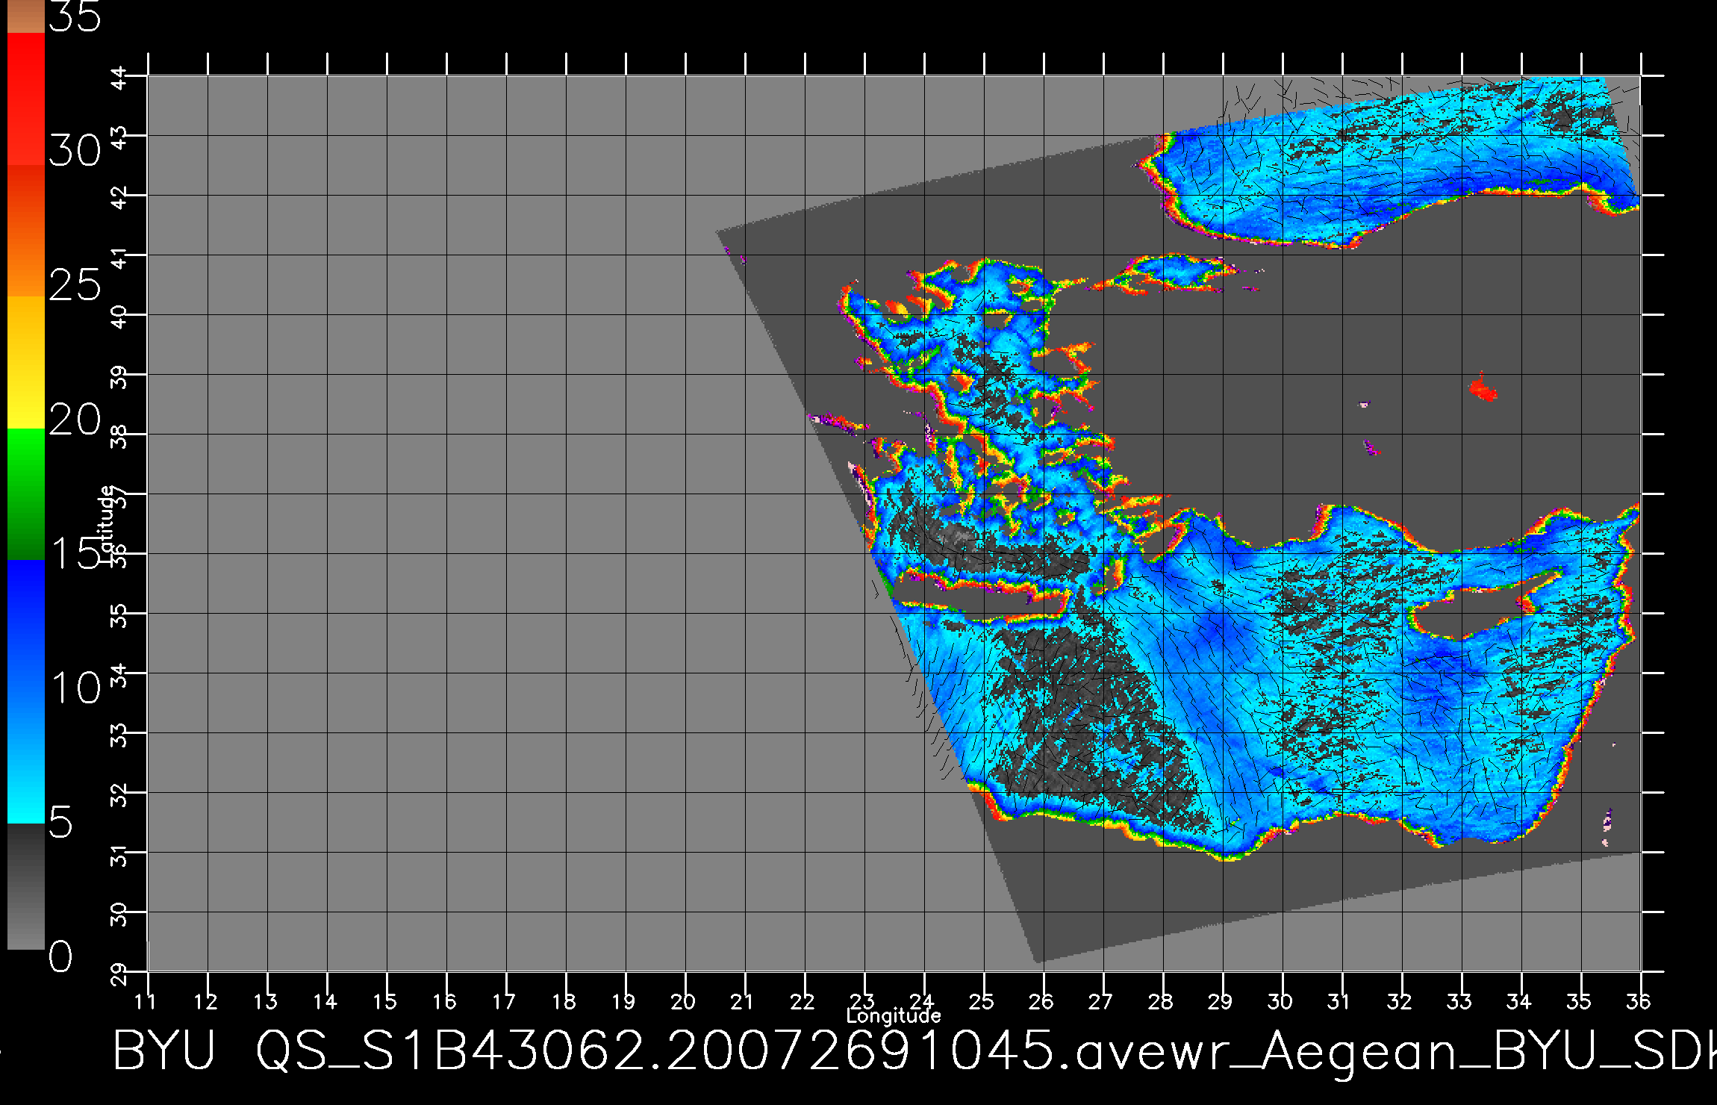Viewport: 1717px width, 1105px height.
Task: Select the gray bottom segment of the colorbar
Action: tap(26, 887)
